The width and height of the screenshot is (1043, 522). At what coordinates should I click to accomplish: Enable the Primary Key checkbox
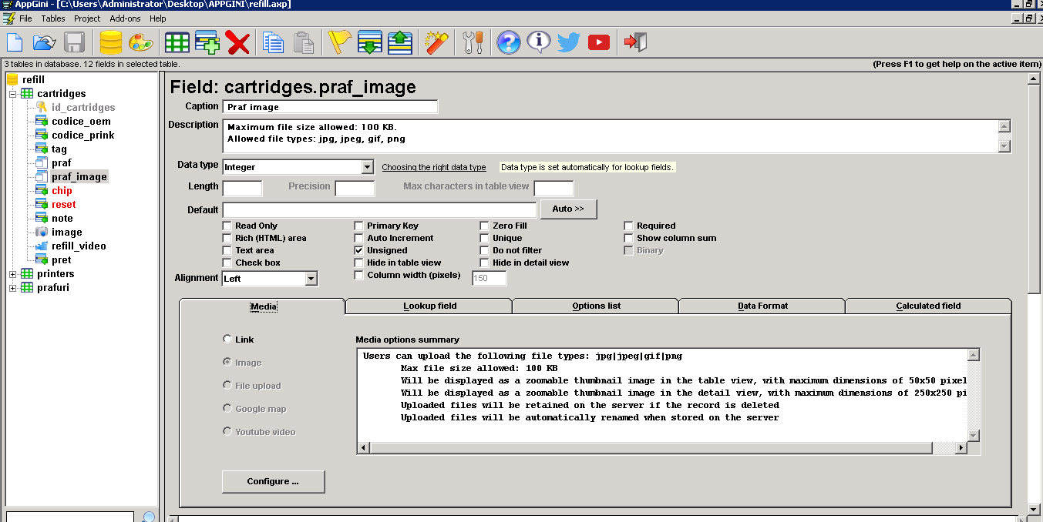(358, 226)
